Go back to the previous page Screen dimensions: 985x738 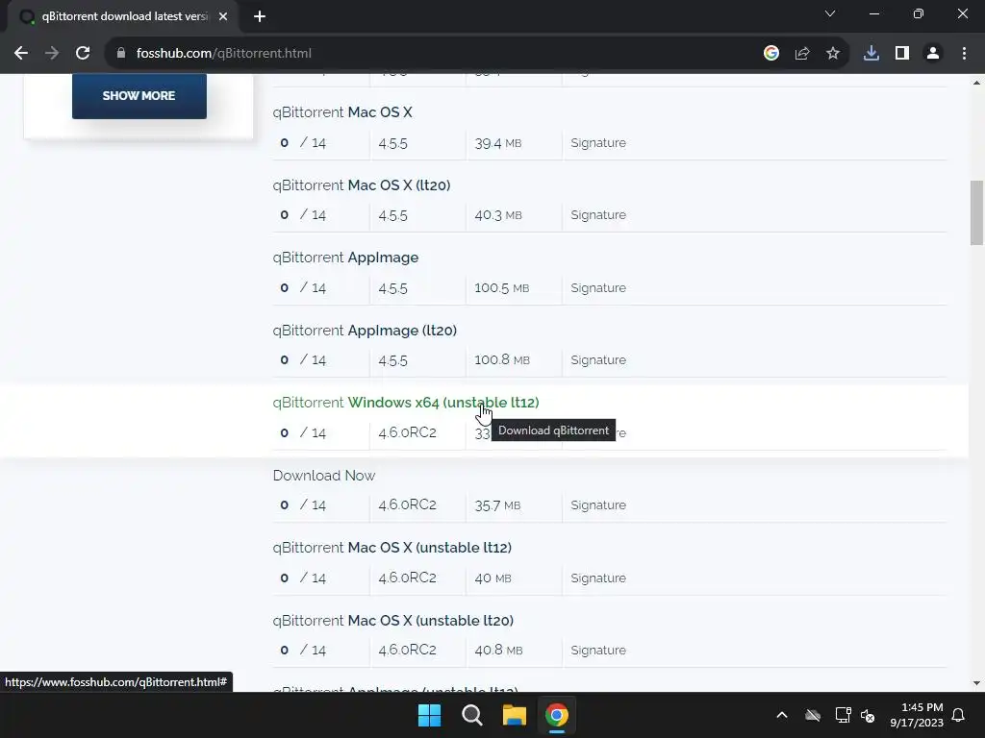(x=21, y=54)
